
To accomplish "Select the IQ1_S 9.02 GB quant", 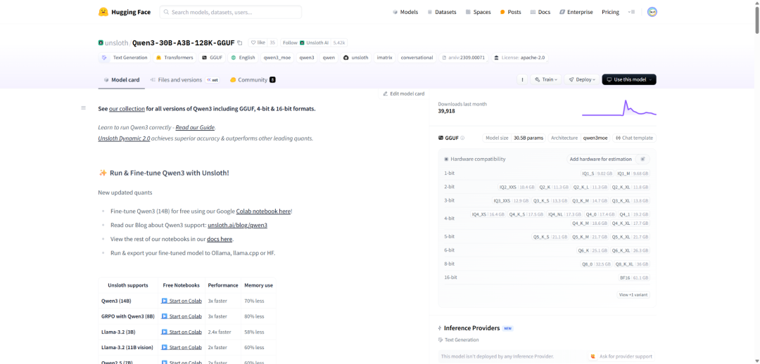I will coord(597,174).
